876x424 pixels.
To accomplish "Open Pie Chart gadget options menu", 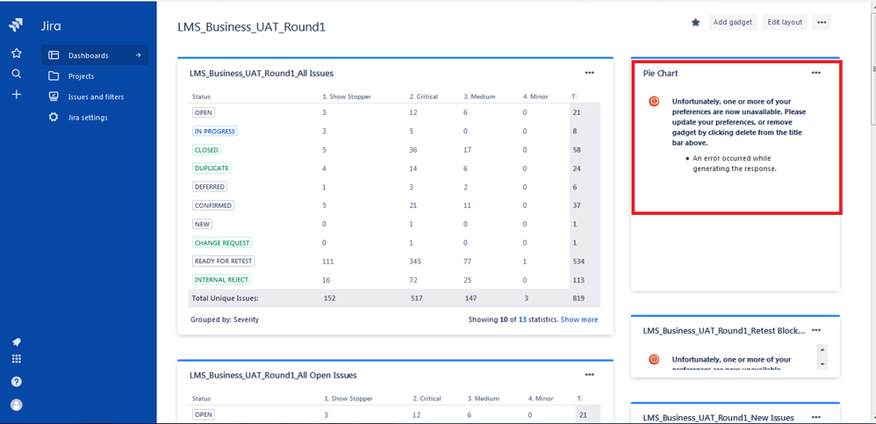I will click(816, 73).
